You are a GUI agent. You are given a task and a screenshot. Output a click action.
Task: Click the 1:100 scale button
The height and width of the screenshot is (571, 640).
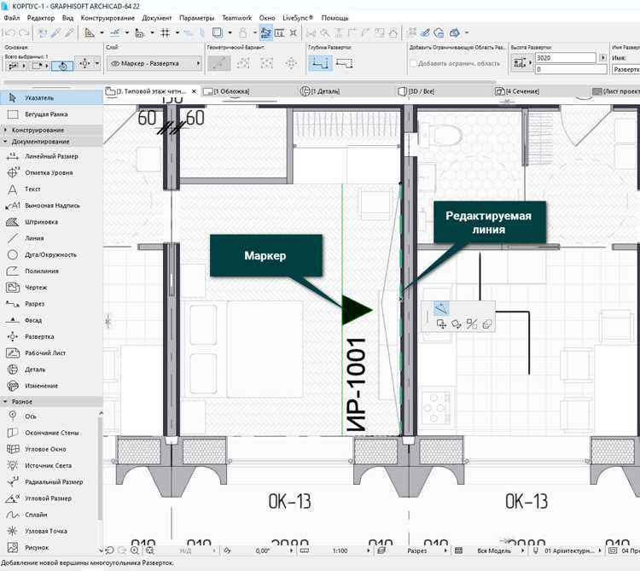click(340, 551)
